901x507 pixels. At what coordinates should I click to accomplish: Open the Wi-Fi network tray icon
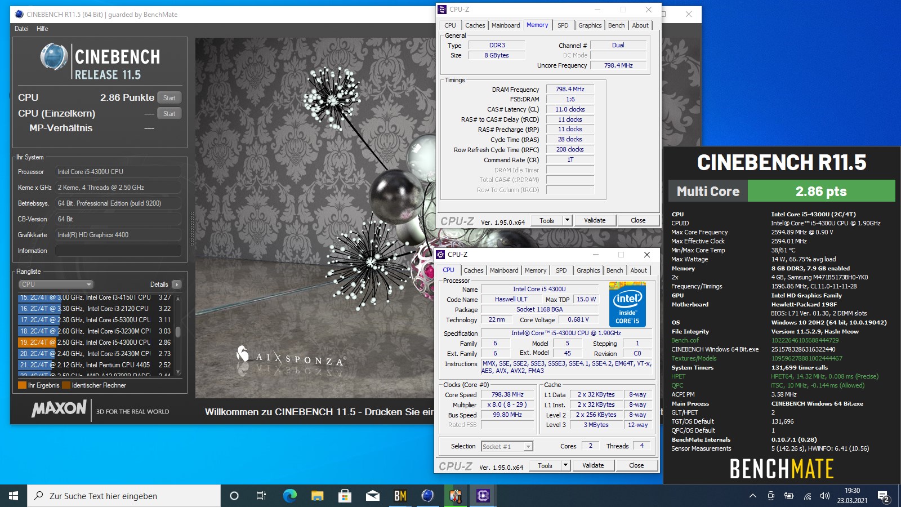click(x=807, y=496)
